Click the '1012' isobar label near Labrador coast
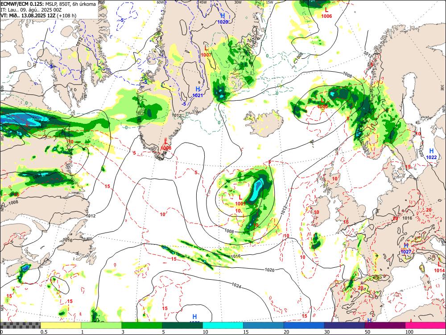This screenshot has height=335, width=446. click(x=91, y=216)
